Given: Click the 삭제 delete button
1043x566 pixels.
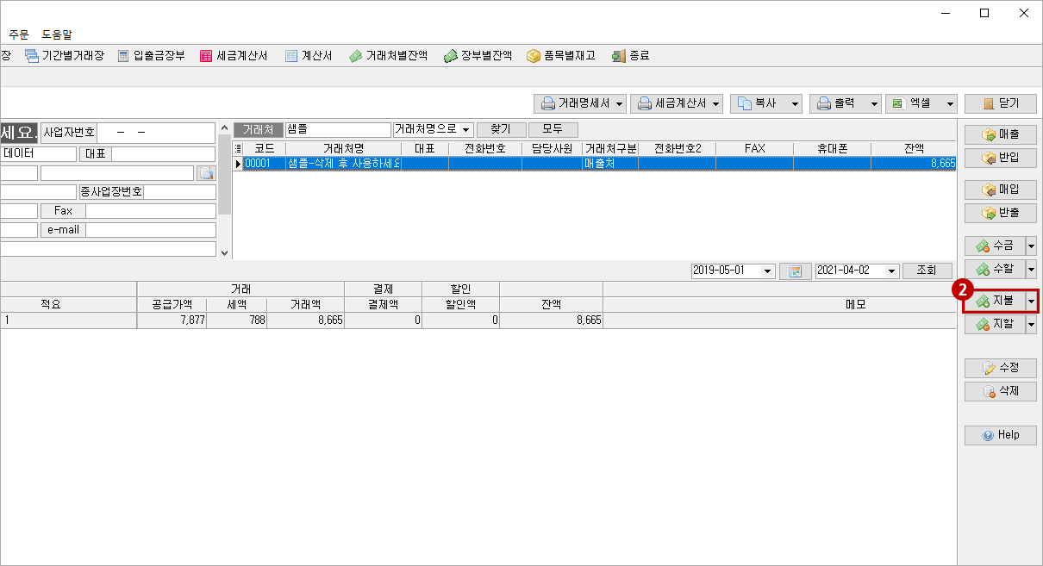Looking at the screenshot, I should tap(1000, 391).
